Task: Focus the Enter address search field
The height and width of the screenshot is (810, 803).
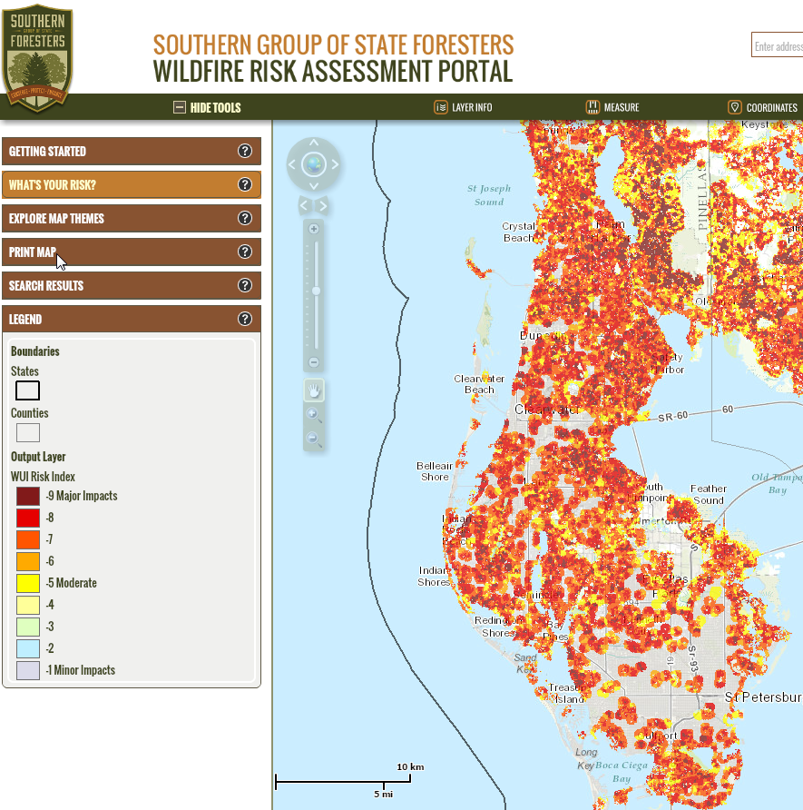Action: click(778, 44)
